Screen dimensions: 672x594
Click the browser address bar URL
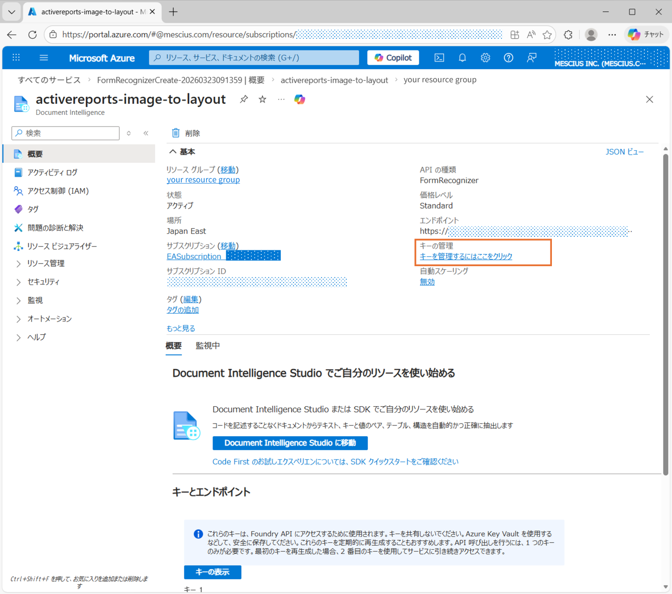[x=282, y=35]
